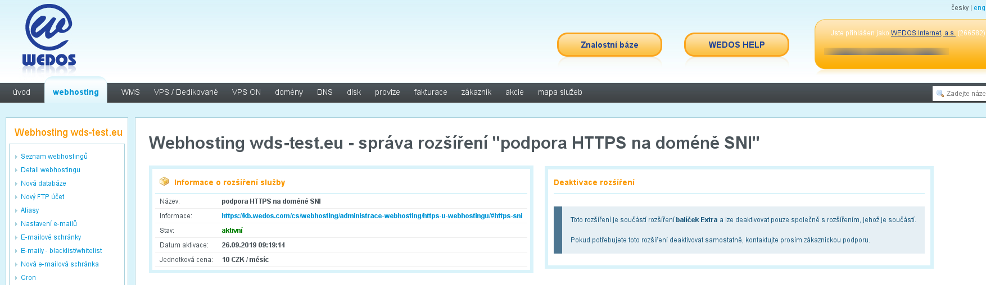Viewport: 986px width, 285px height.
Task: Switch language to česky
Action: point(960,8)
